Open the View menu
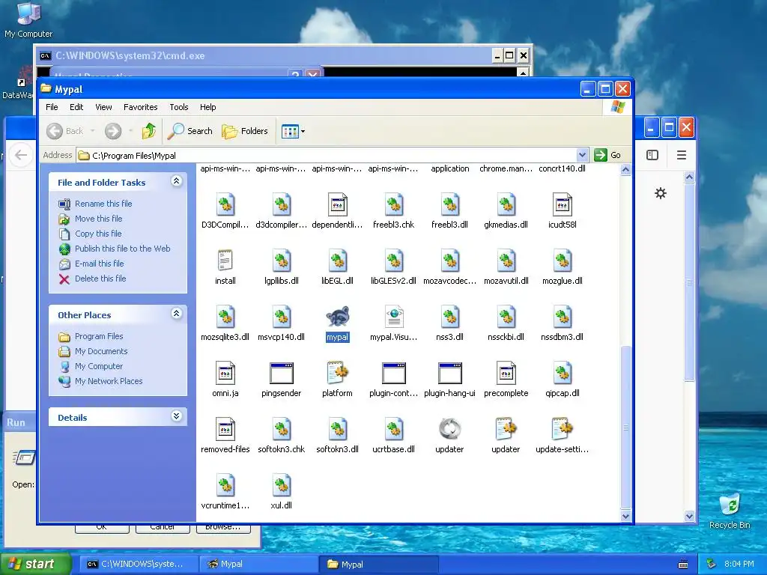 coord(103,107)
